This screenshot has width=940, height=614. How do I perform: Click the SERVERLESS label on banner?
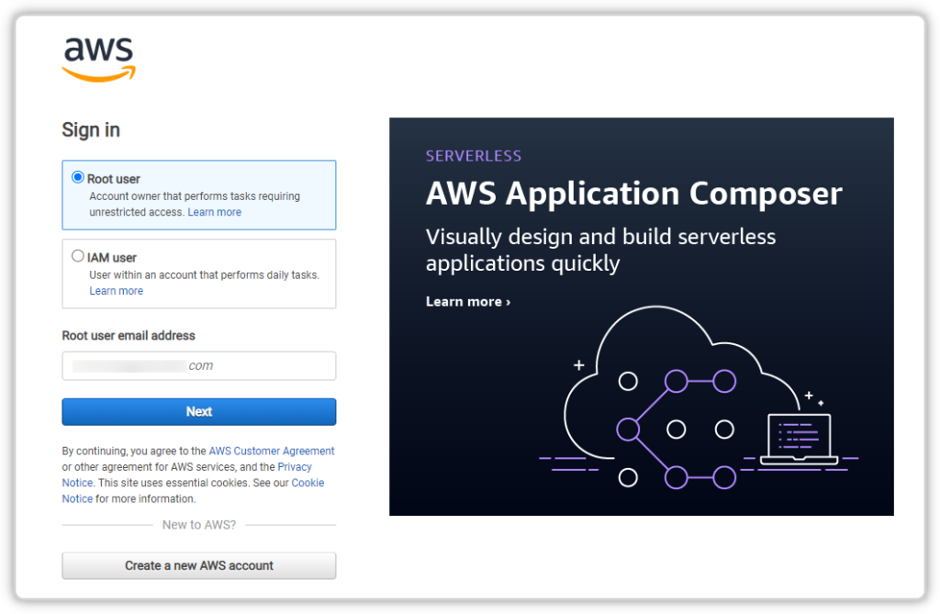(x=474, y=156)
